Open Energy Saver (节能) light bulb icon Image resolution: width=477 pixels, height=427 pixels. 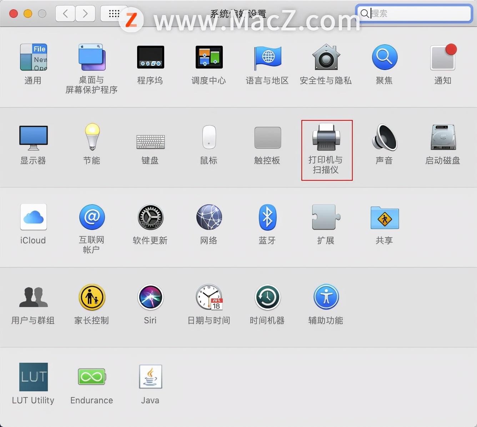[92, 137]
